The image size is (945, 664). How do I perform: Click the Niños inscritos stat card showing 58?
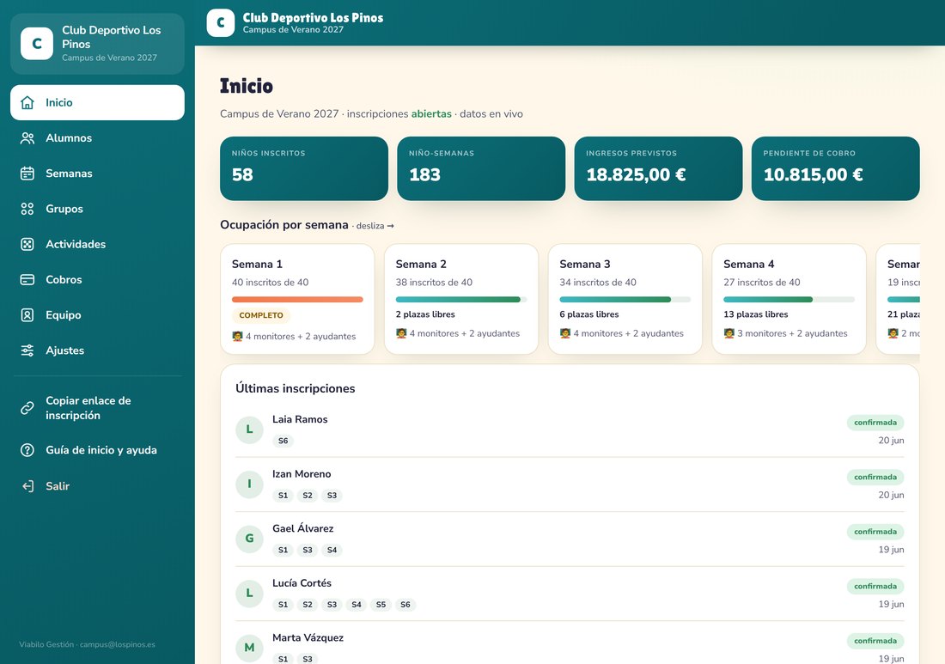point(304,168)
